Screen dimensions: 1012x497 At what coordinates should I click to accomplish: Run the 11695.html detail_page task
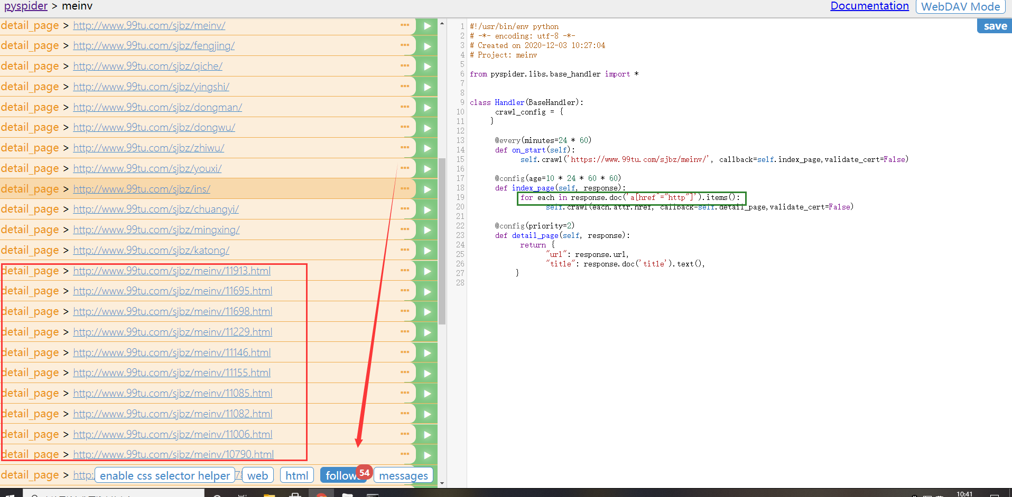[427, 292]
